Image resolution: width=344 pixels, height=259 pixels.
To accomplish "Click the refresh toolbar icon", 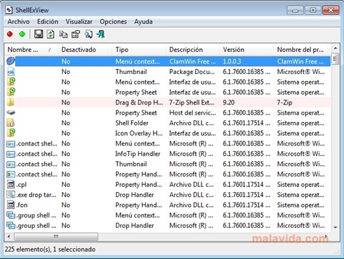I will (x=51, y=34).
